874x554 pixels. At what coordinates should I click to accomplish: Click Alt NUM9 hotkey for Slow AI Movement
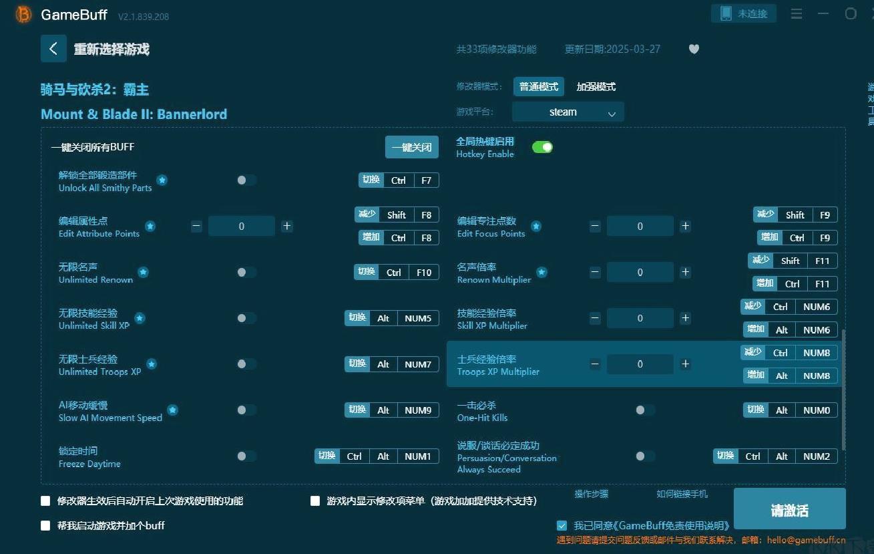point(392,410)
